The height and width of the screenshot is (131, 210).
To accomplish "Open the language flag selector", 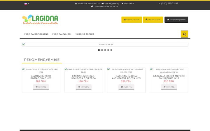I will (x=27, y=4).
